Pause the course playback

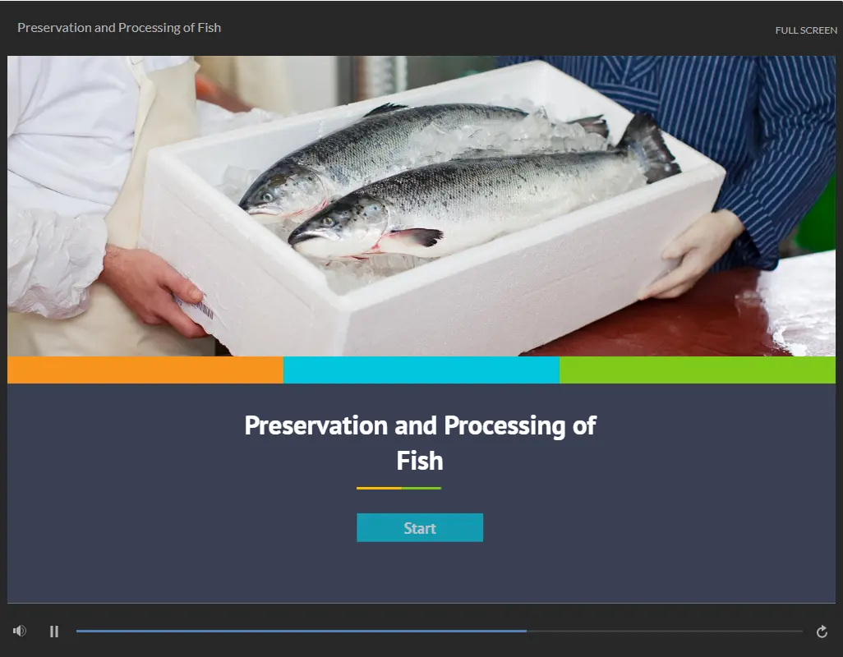(x=53, y=632)
